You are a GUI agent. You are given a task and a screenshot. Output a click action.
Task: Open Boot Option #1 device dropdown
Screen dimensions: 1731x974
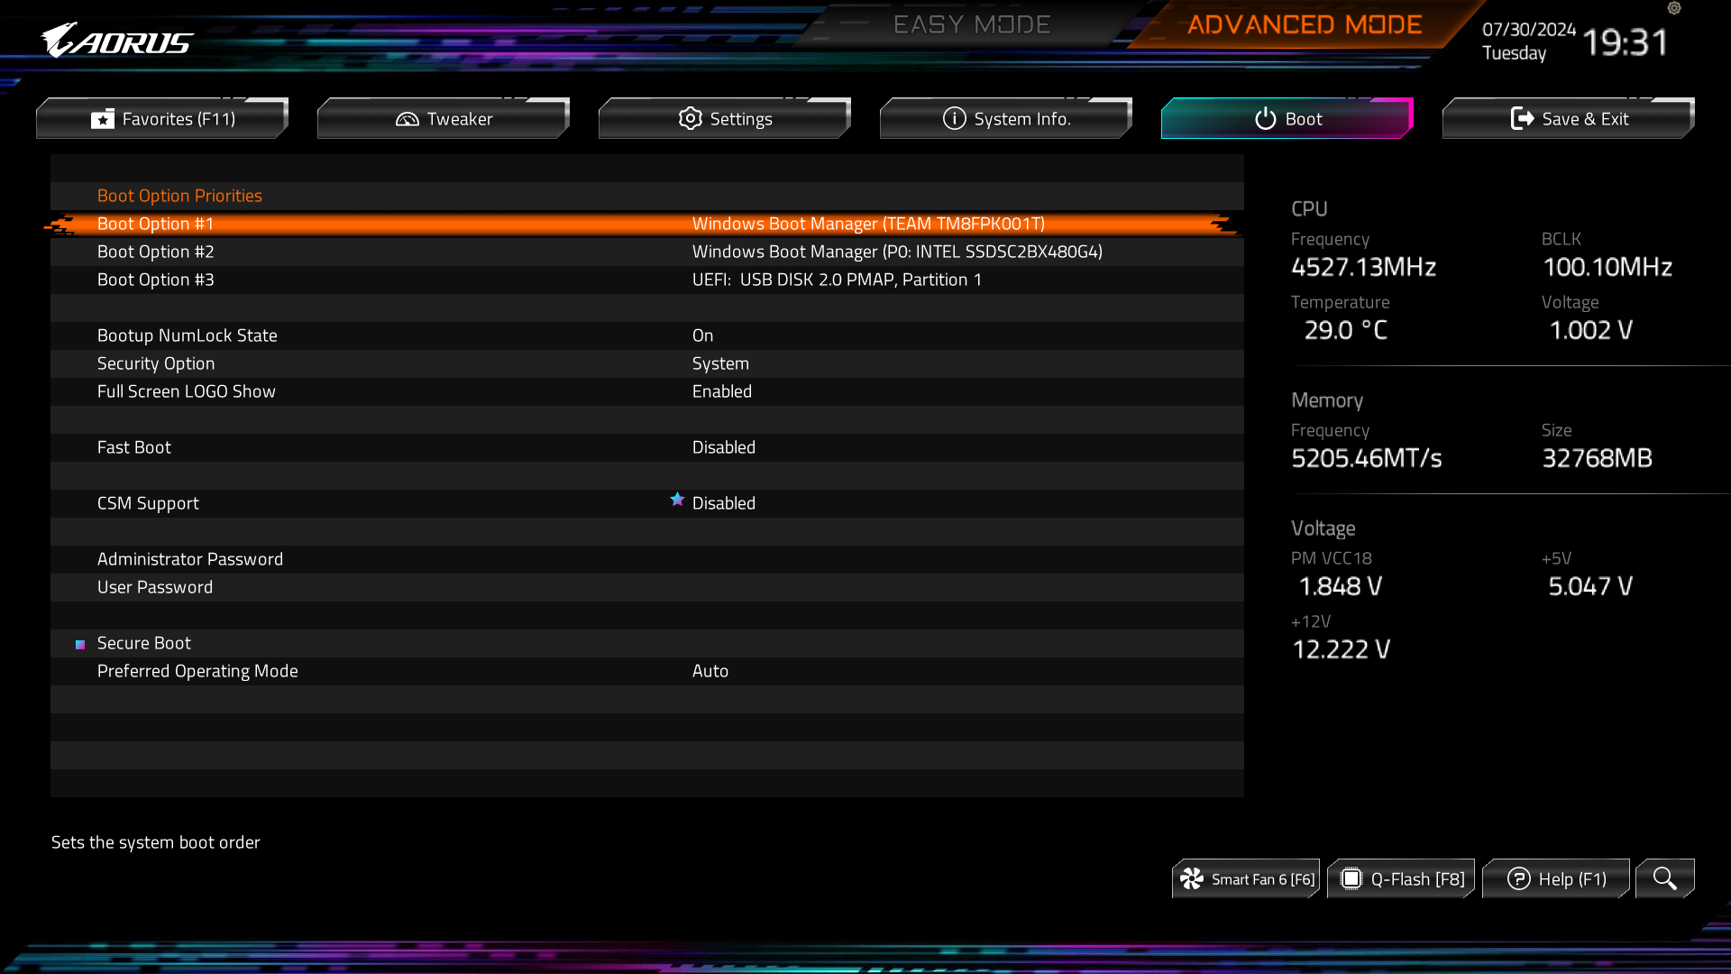(867, 224)
